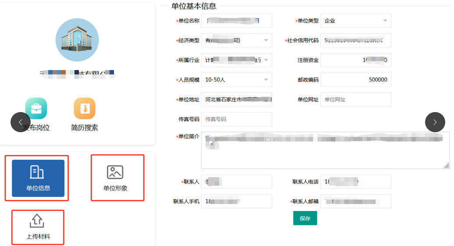
Task: Click the company building avatar
Action: tap(77, 40)
